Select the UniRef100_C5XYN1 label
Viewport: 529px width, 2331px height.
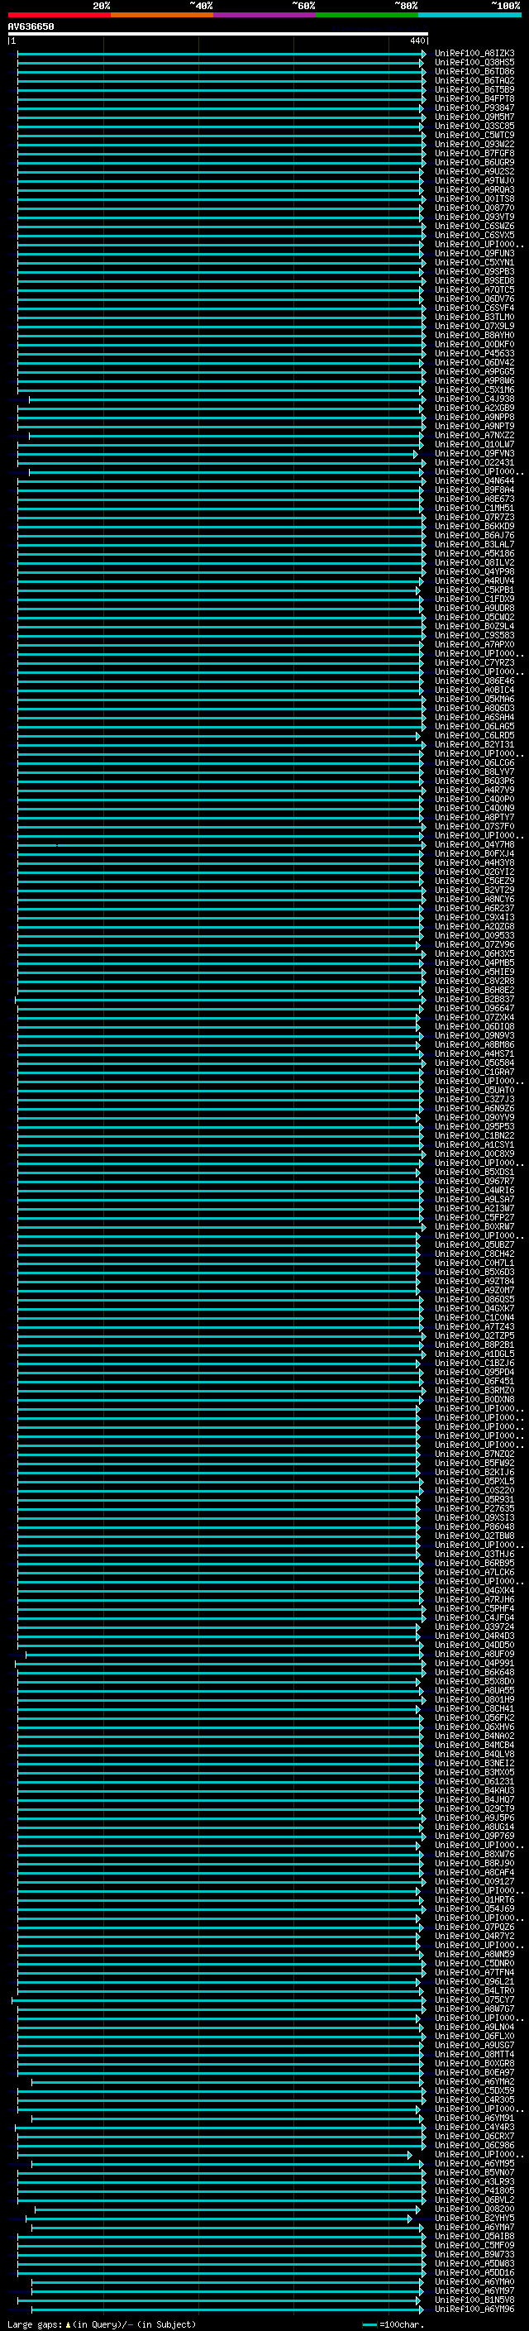click(x=474, y=262)
